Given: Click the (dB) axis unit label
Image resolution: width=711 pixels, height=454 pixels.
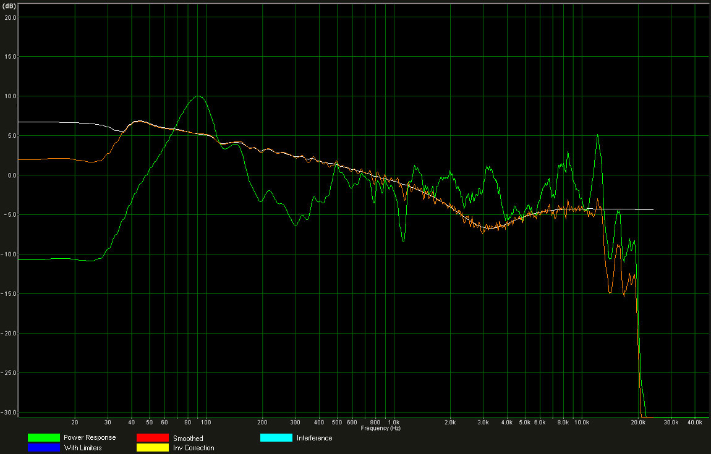Looking at the screenshot, I should pos(9,4).
